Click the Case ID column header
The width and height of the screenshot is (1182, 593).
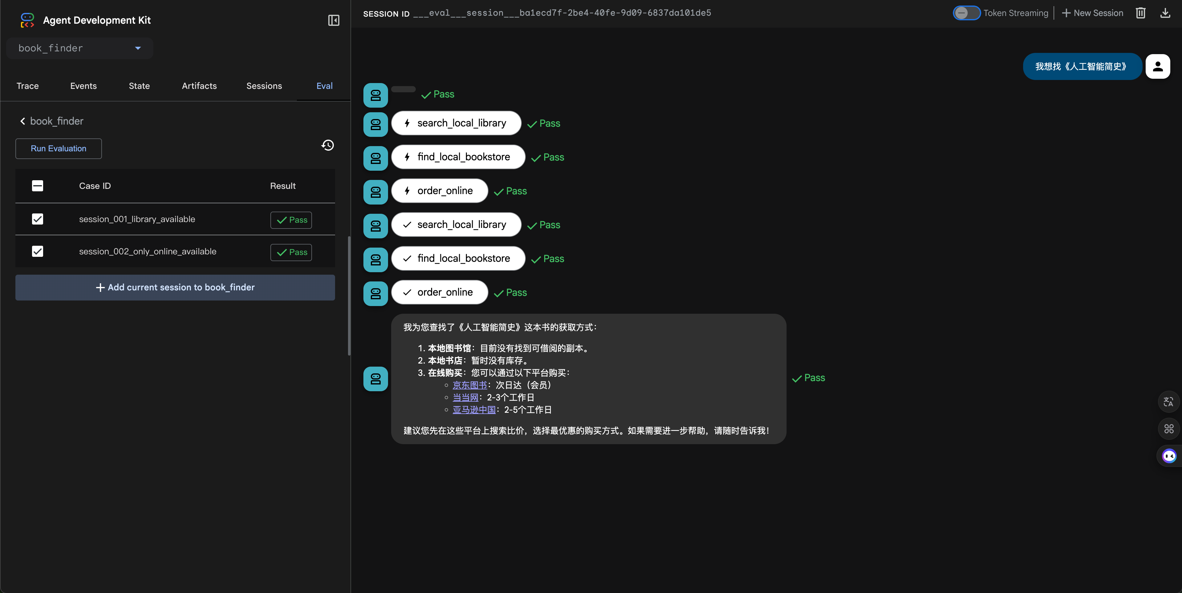click(95, 185)
